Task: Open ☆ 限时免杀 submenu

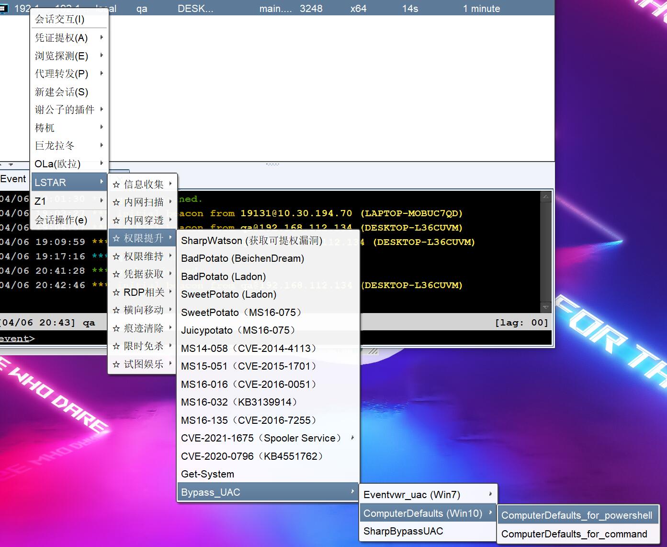Action: 143,346
